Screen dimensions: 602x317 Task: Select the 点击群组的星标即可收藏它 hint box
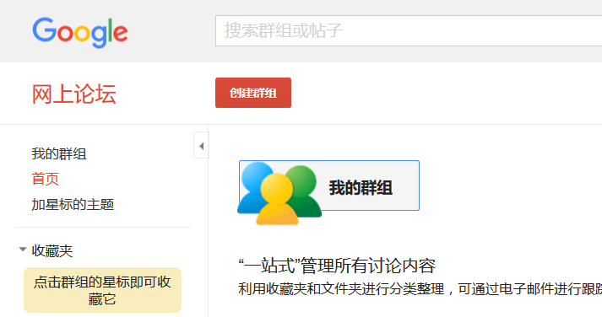click(102, 290)
